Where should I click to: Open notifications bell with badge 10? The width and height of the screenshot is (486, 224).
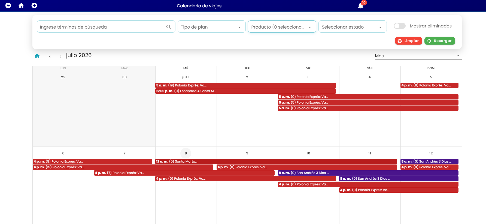point(361,5)
